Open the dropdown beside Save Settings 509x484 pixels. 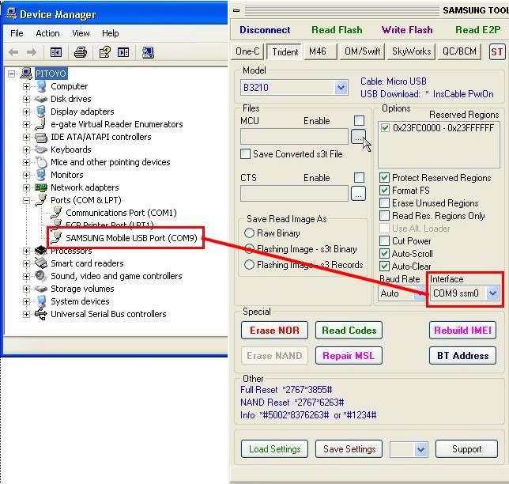pyautogui.click(x=420, y=449)
